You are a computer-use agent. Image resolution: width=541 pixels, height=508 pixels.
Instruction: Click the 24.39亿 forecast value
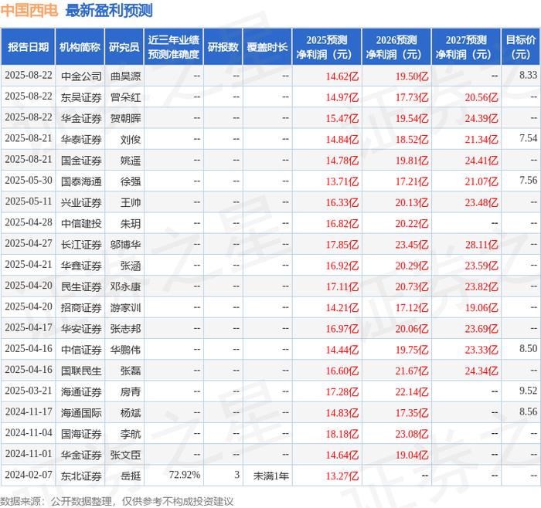[481, 118]
